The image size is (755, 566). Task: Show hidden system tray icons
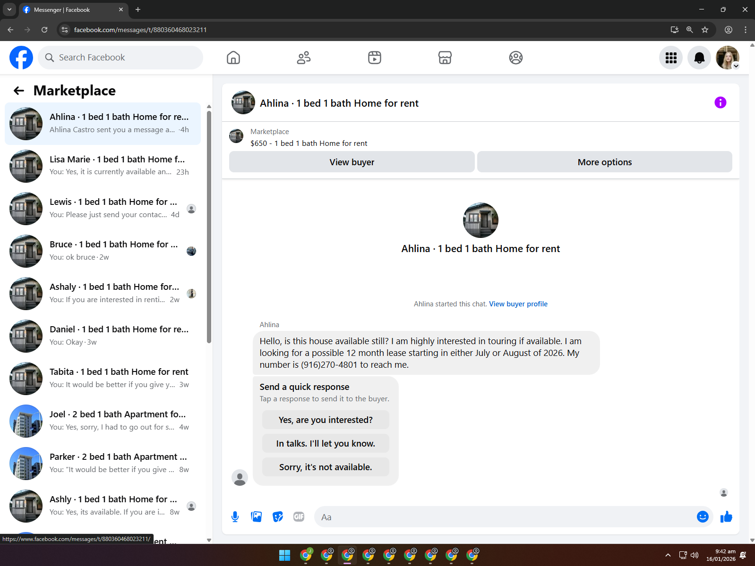tap(668, 555)
